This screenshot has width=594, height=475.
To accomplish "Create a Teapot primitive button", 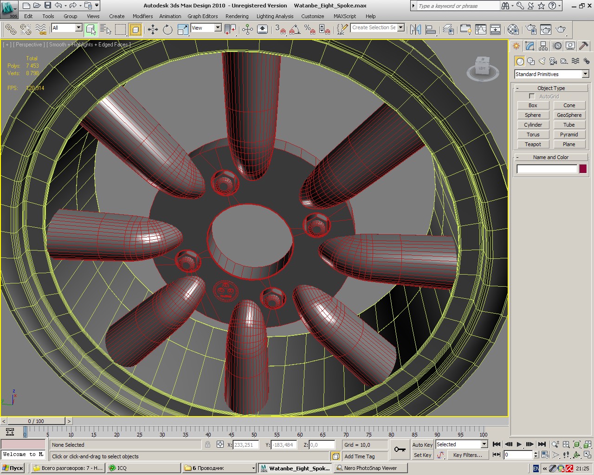I will click(x=533, y=144).
